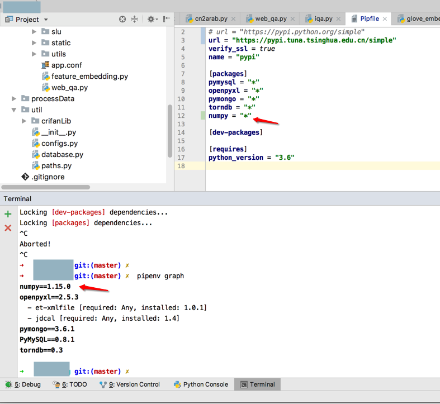Click the collapse all icon in Project panel
Screen dimensions: 440x404
click(x=135, y=19)
